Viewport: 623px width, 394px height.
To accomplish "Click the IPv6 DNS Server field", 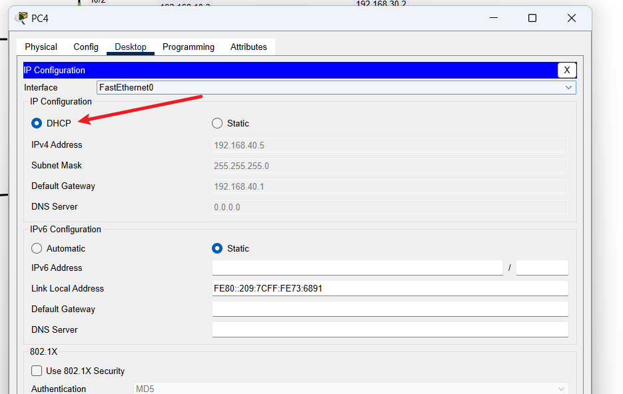I will (390, 329).
